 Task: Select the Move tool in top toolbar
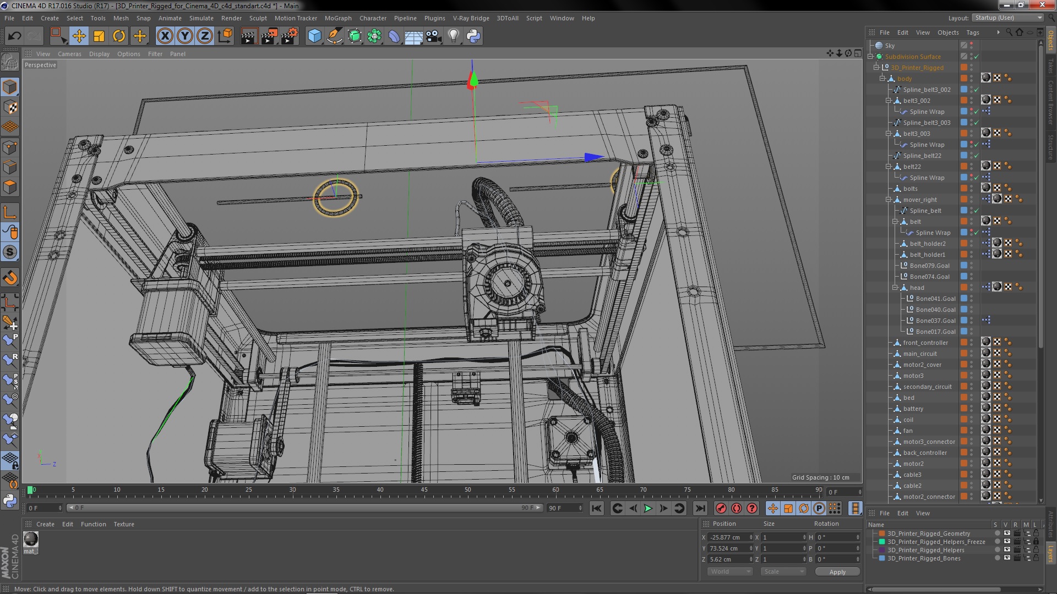(79, 36)
